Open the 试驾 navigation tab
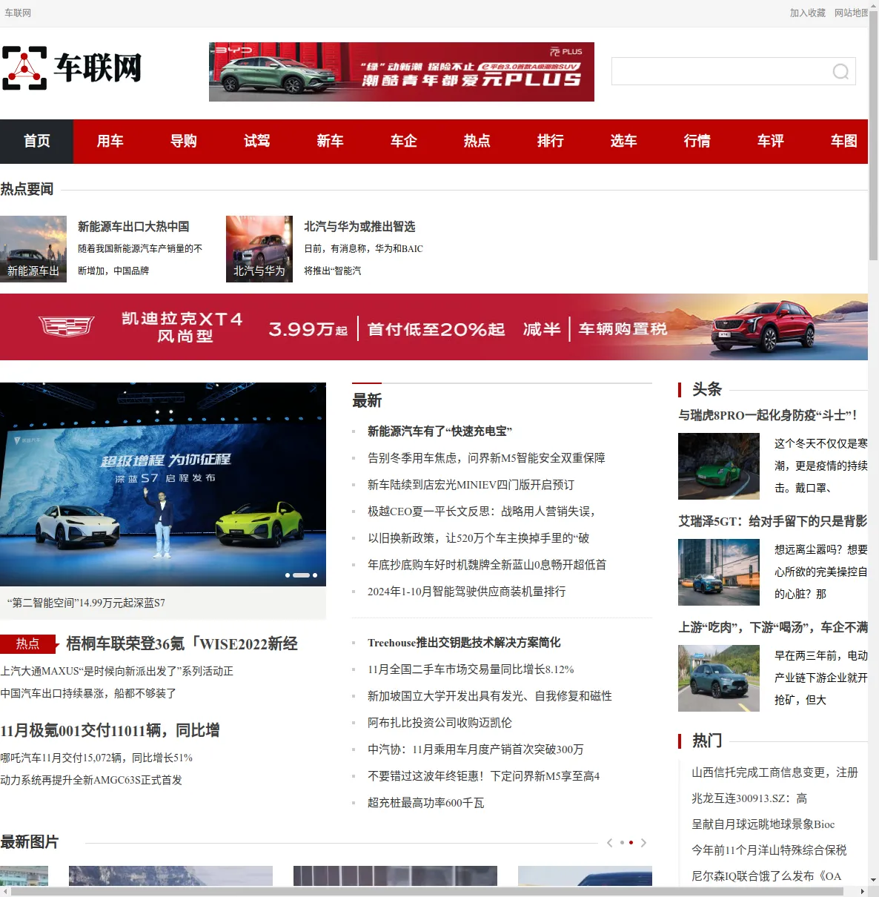 256,141
